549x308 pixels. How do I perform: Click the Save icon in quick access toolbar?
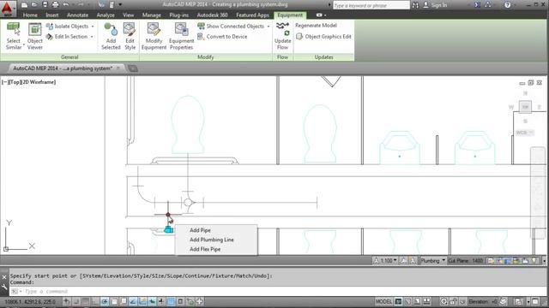(x=45, y=4)
